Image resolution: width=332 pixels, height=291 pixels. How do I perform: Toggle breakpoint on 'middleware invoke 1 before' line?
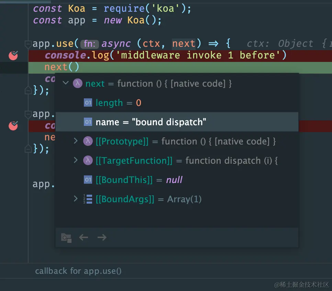pyautogui.click(x=13, y=55)
